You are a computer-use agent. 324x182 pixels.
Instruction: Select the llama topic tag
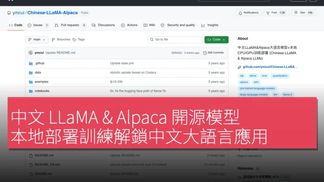(x=253, y=76)
